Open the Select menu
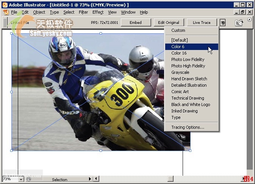 tap(69, 12)
